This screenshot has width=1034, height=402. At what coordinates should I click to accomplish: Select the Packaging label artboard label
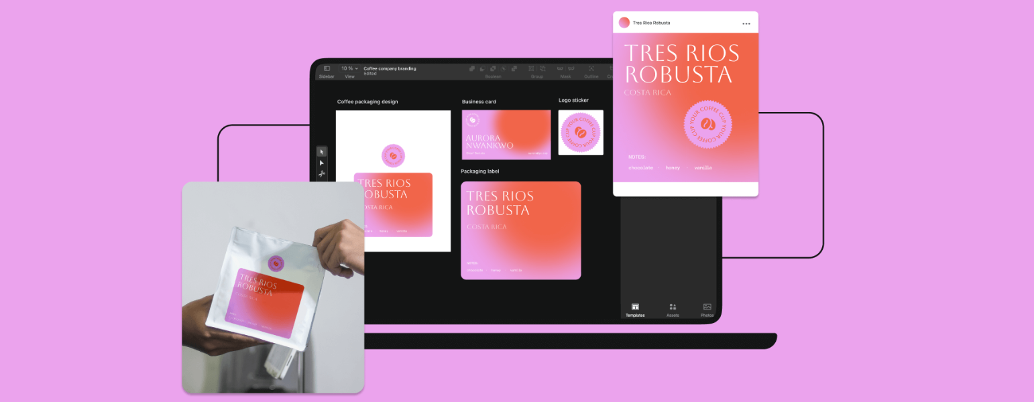pyautogui.click(x=480, y=172)
